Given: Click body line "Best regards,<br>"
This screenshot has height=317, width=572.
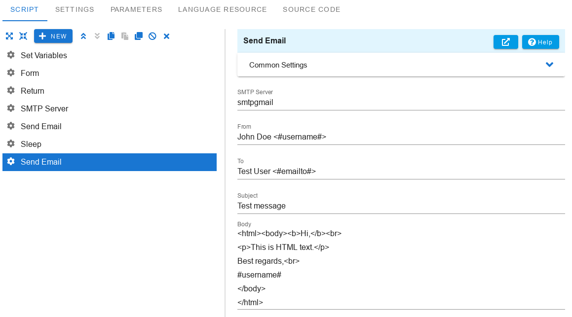Looking at the screenshot, I should tap(268, 261).
